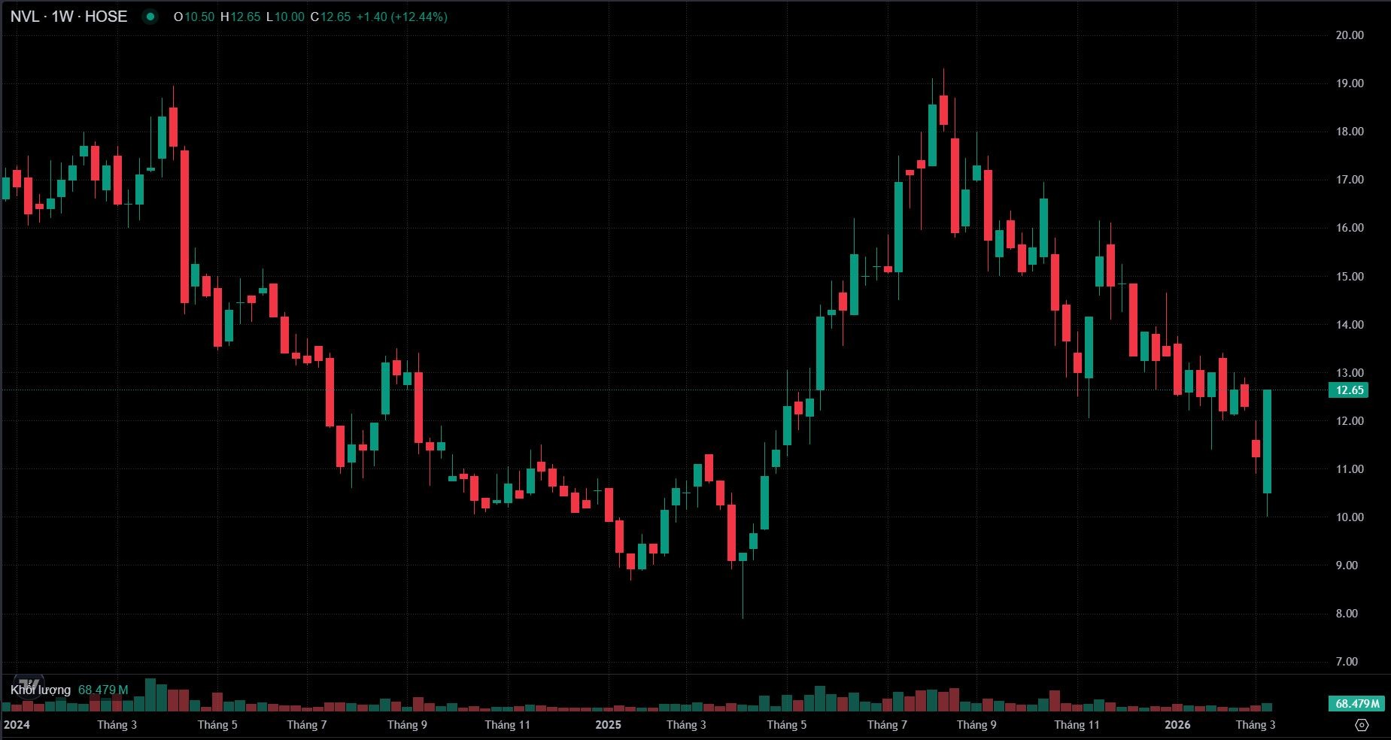1391x740 pixels.
Task: Click the NVL · 1W · HOSE symbol title
Action: pos(68,17)
